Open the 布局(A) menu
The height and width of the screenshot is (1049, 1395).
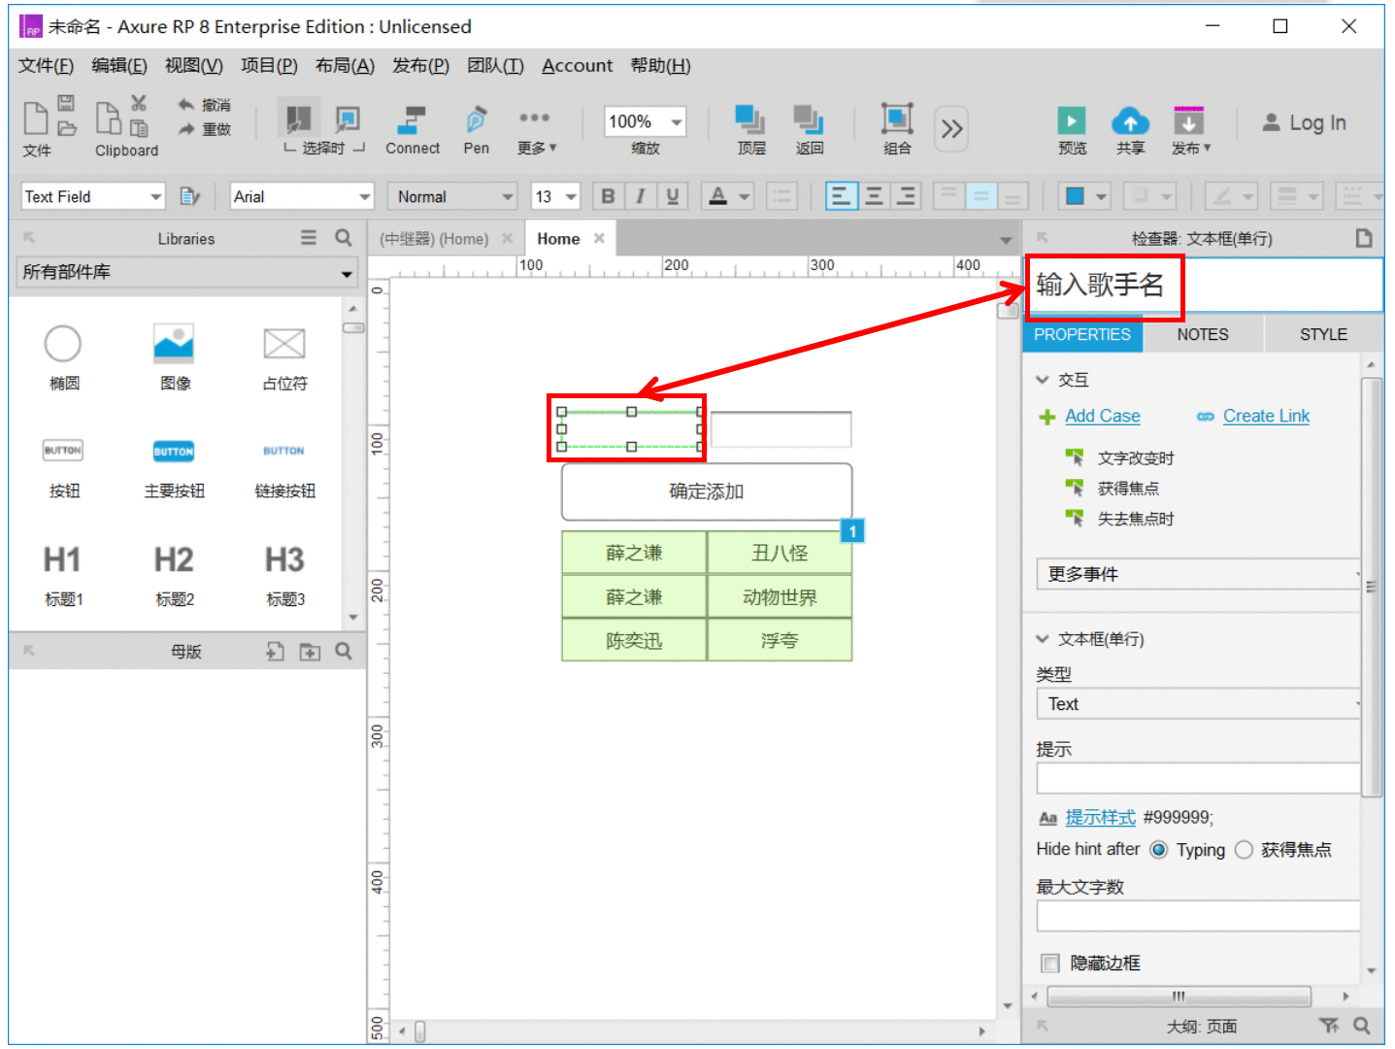point(345,65)
